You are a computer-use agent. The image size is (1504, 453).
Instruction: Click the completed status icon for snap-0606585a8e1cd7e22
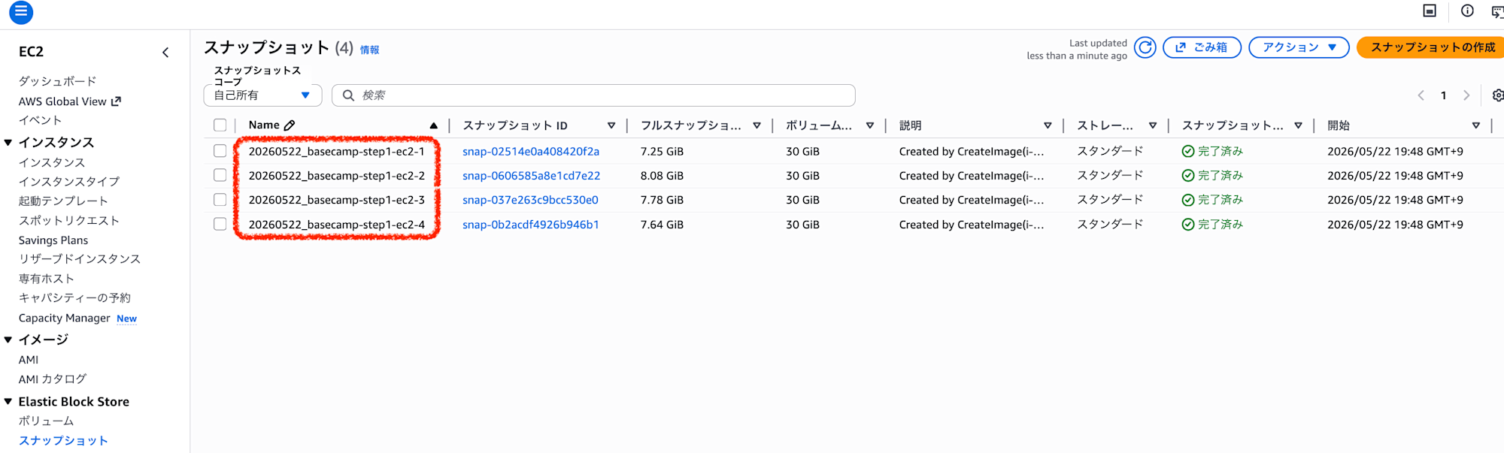pyautogui.click(x=1188, y=176)
